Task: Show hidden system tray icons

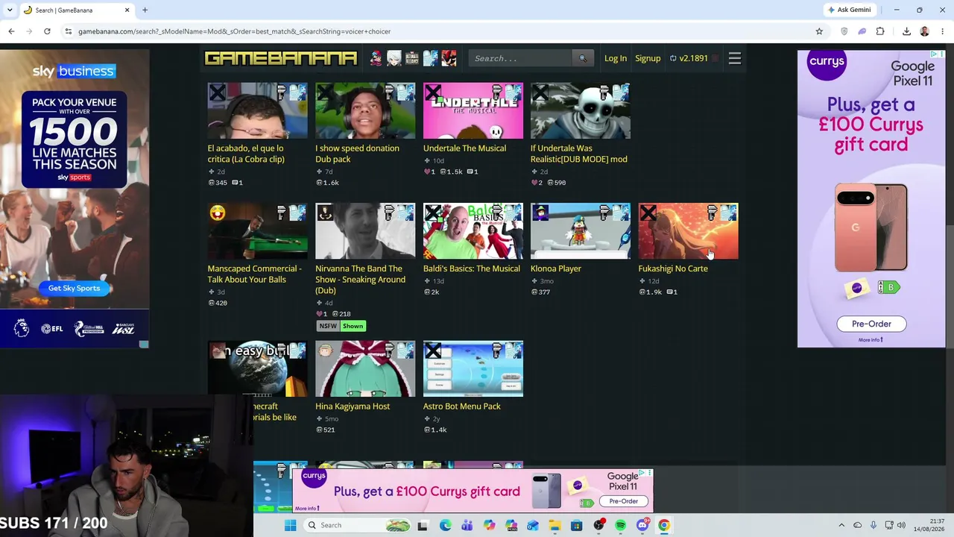Action: 841,525
